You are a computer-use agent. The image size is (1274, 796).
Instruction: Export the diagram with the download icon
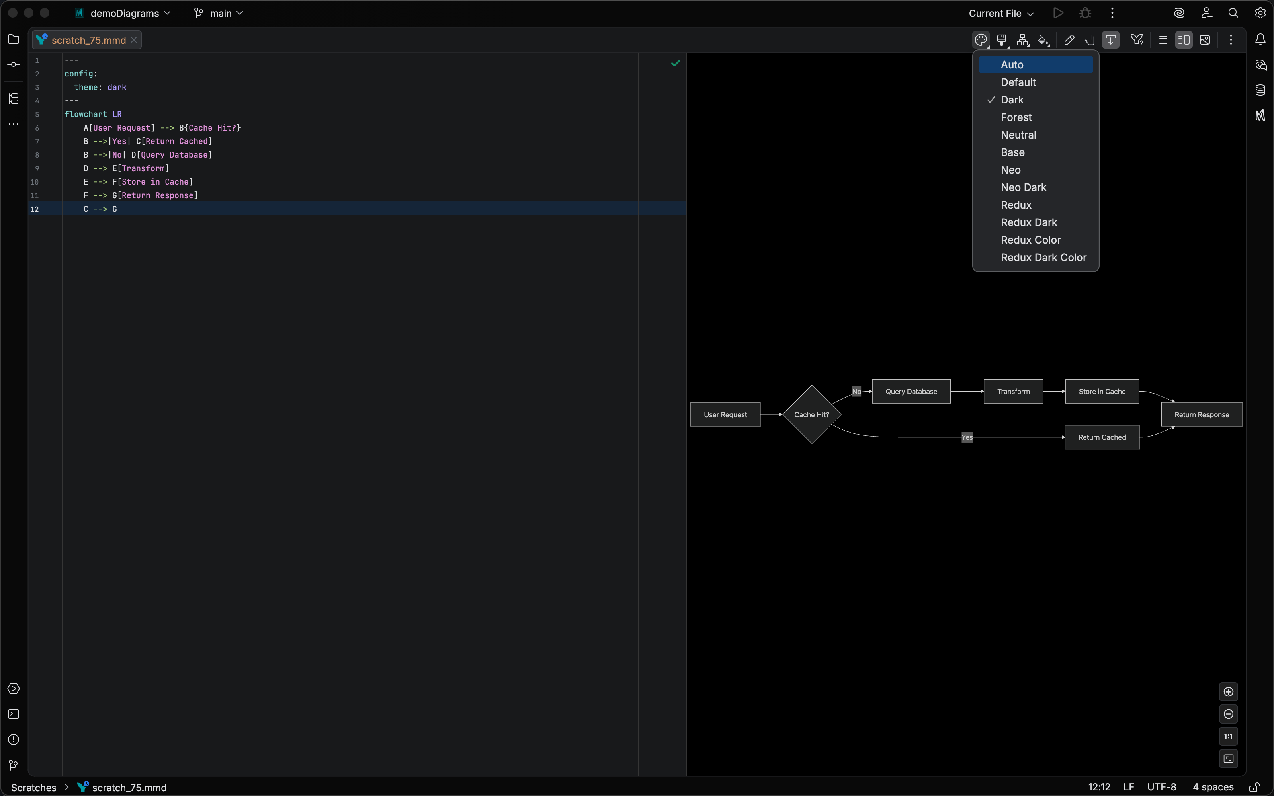[x=1111, y=39]
